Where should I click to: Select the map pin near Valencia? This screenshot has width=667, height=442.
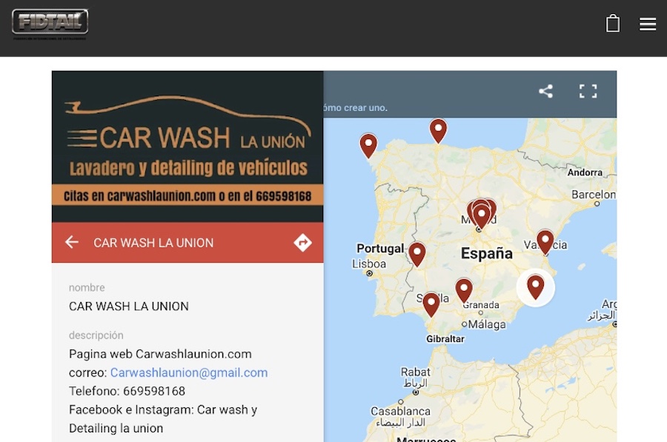point(545,240)
